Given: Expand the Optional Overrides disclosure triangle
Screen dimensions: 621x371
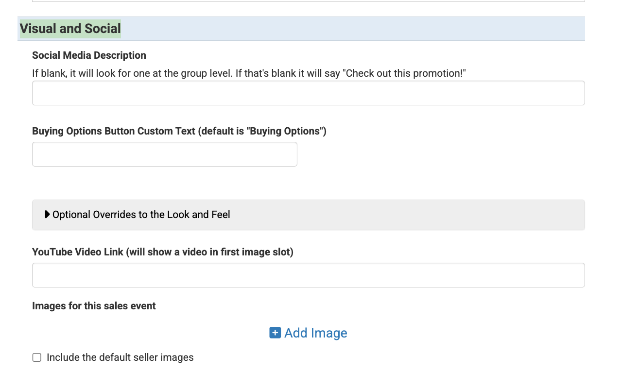Looking at the screenshot, I should pos(47,214).
